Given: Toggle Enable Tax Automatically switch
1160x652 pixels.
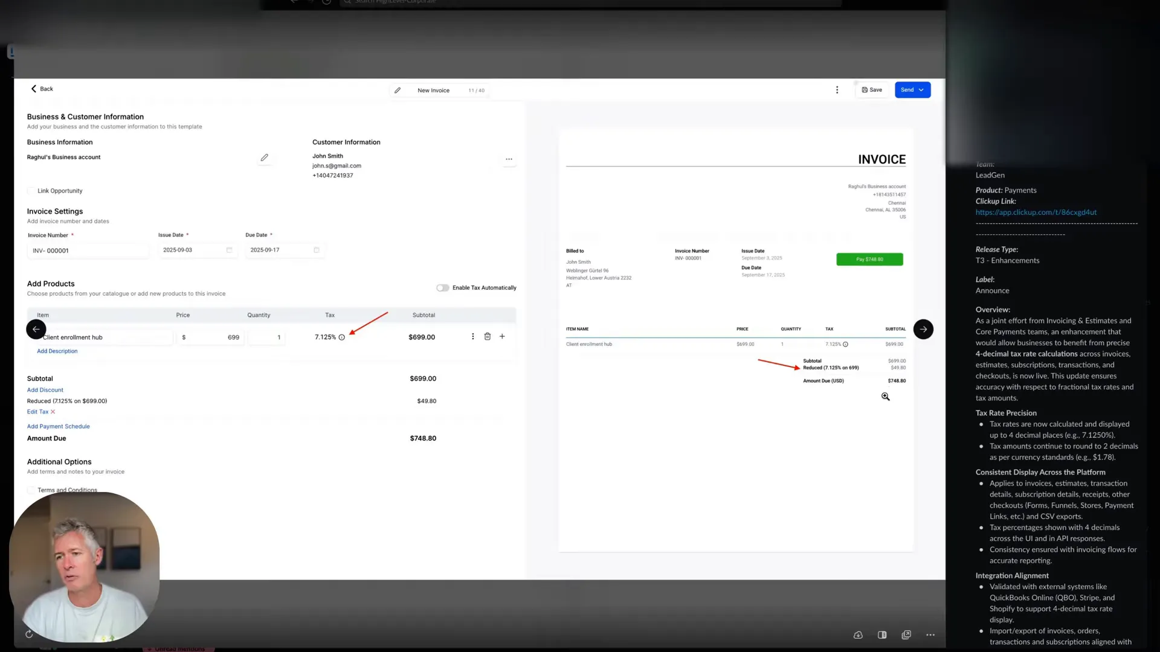Looking at the screenshot, I should tap(443, 288).
